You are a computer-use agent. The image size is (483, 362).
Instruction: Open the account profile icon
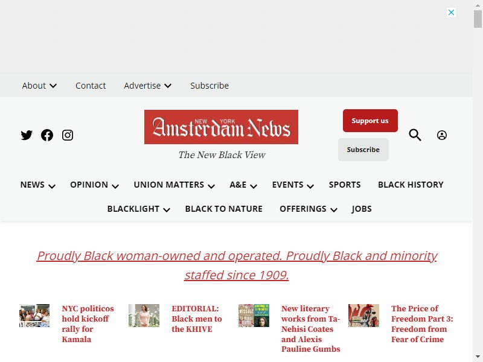point(442,135)
